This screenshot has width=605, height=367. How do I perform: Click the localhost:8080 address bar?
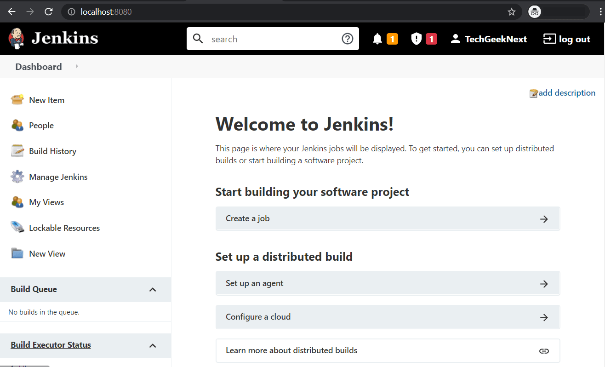[291, 12]
